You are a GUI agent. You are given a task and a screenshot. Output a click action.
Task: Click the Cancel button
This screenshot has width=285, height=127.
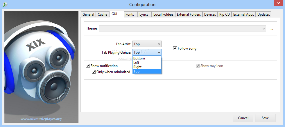[243, 118]
